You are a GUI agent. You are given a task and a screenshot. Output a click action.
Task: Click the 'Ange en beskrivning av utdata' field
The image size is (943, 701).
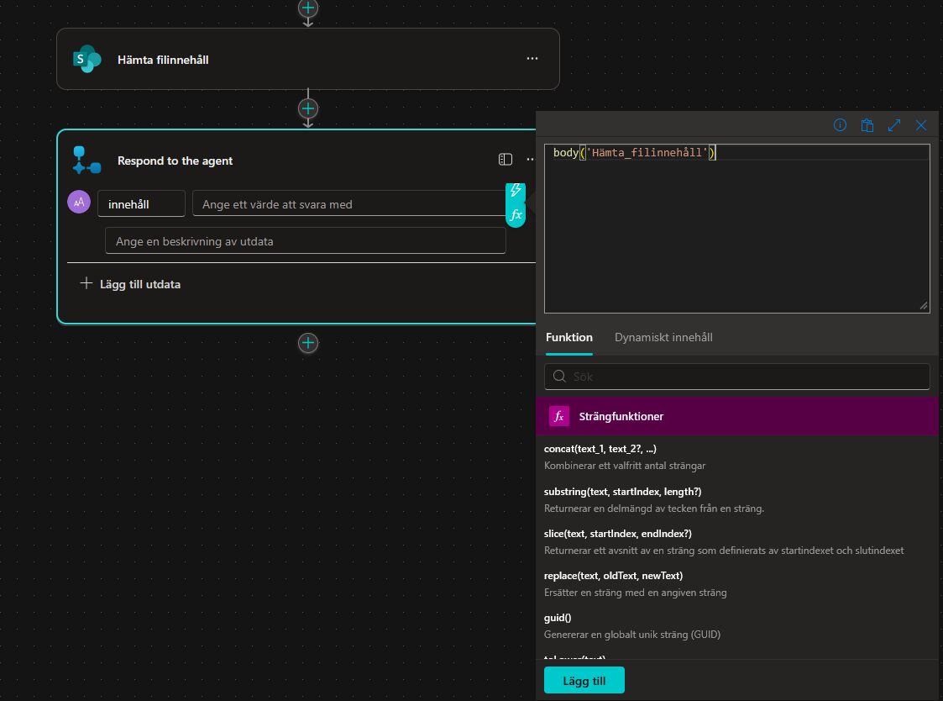[x=306, y=241]
